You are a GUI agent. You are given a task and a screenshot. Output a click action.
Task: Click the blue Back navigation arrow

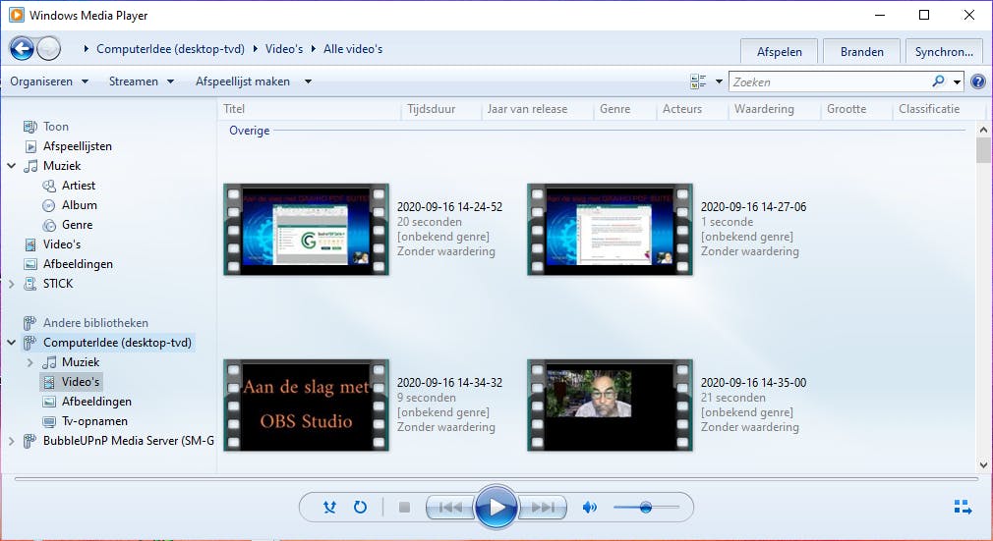coord(22,48)
